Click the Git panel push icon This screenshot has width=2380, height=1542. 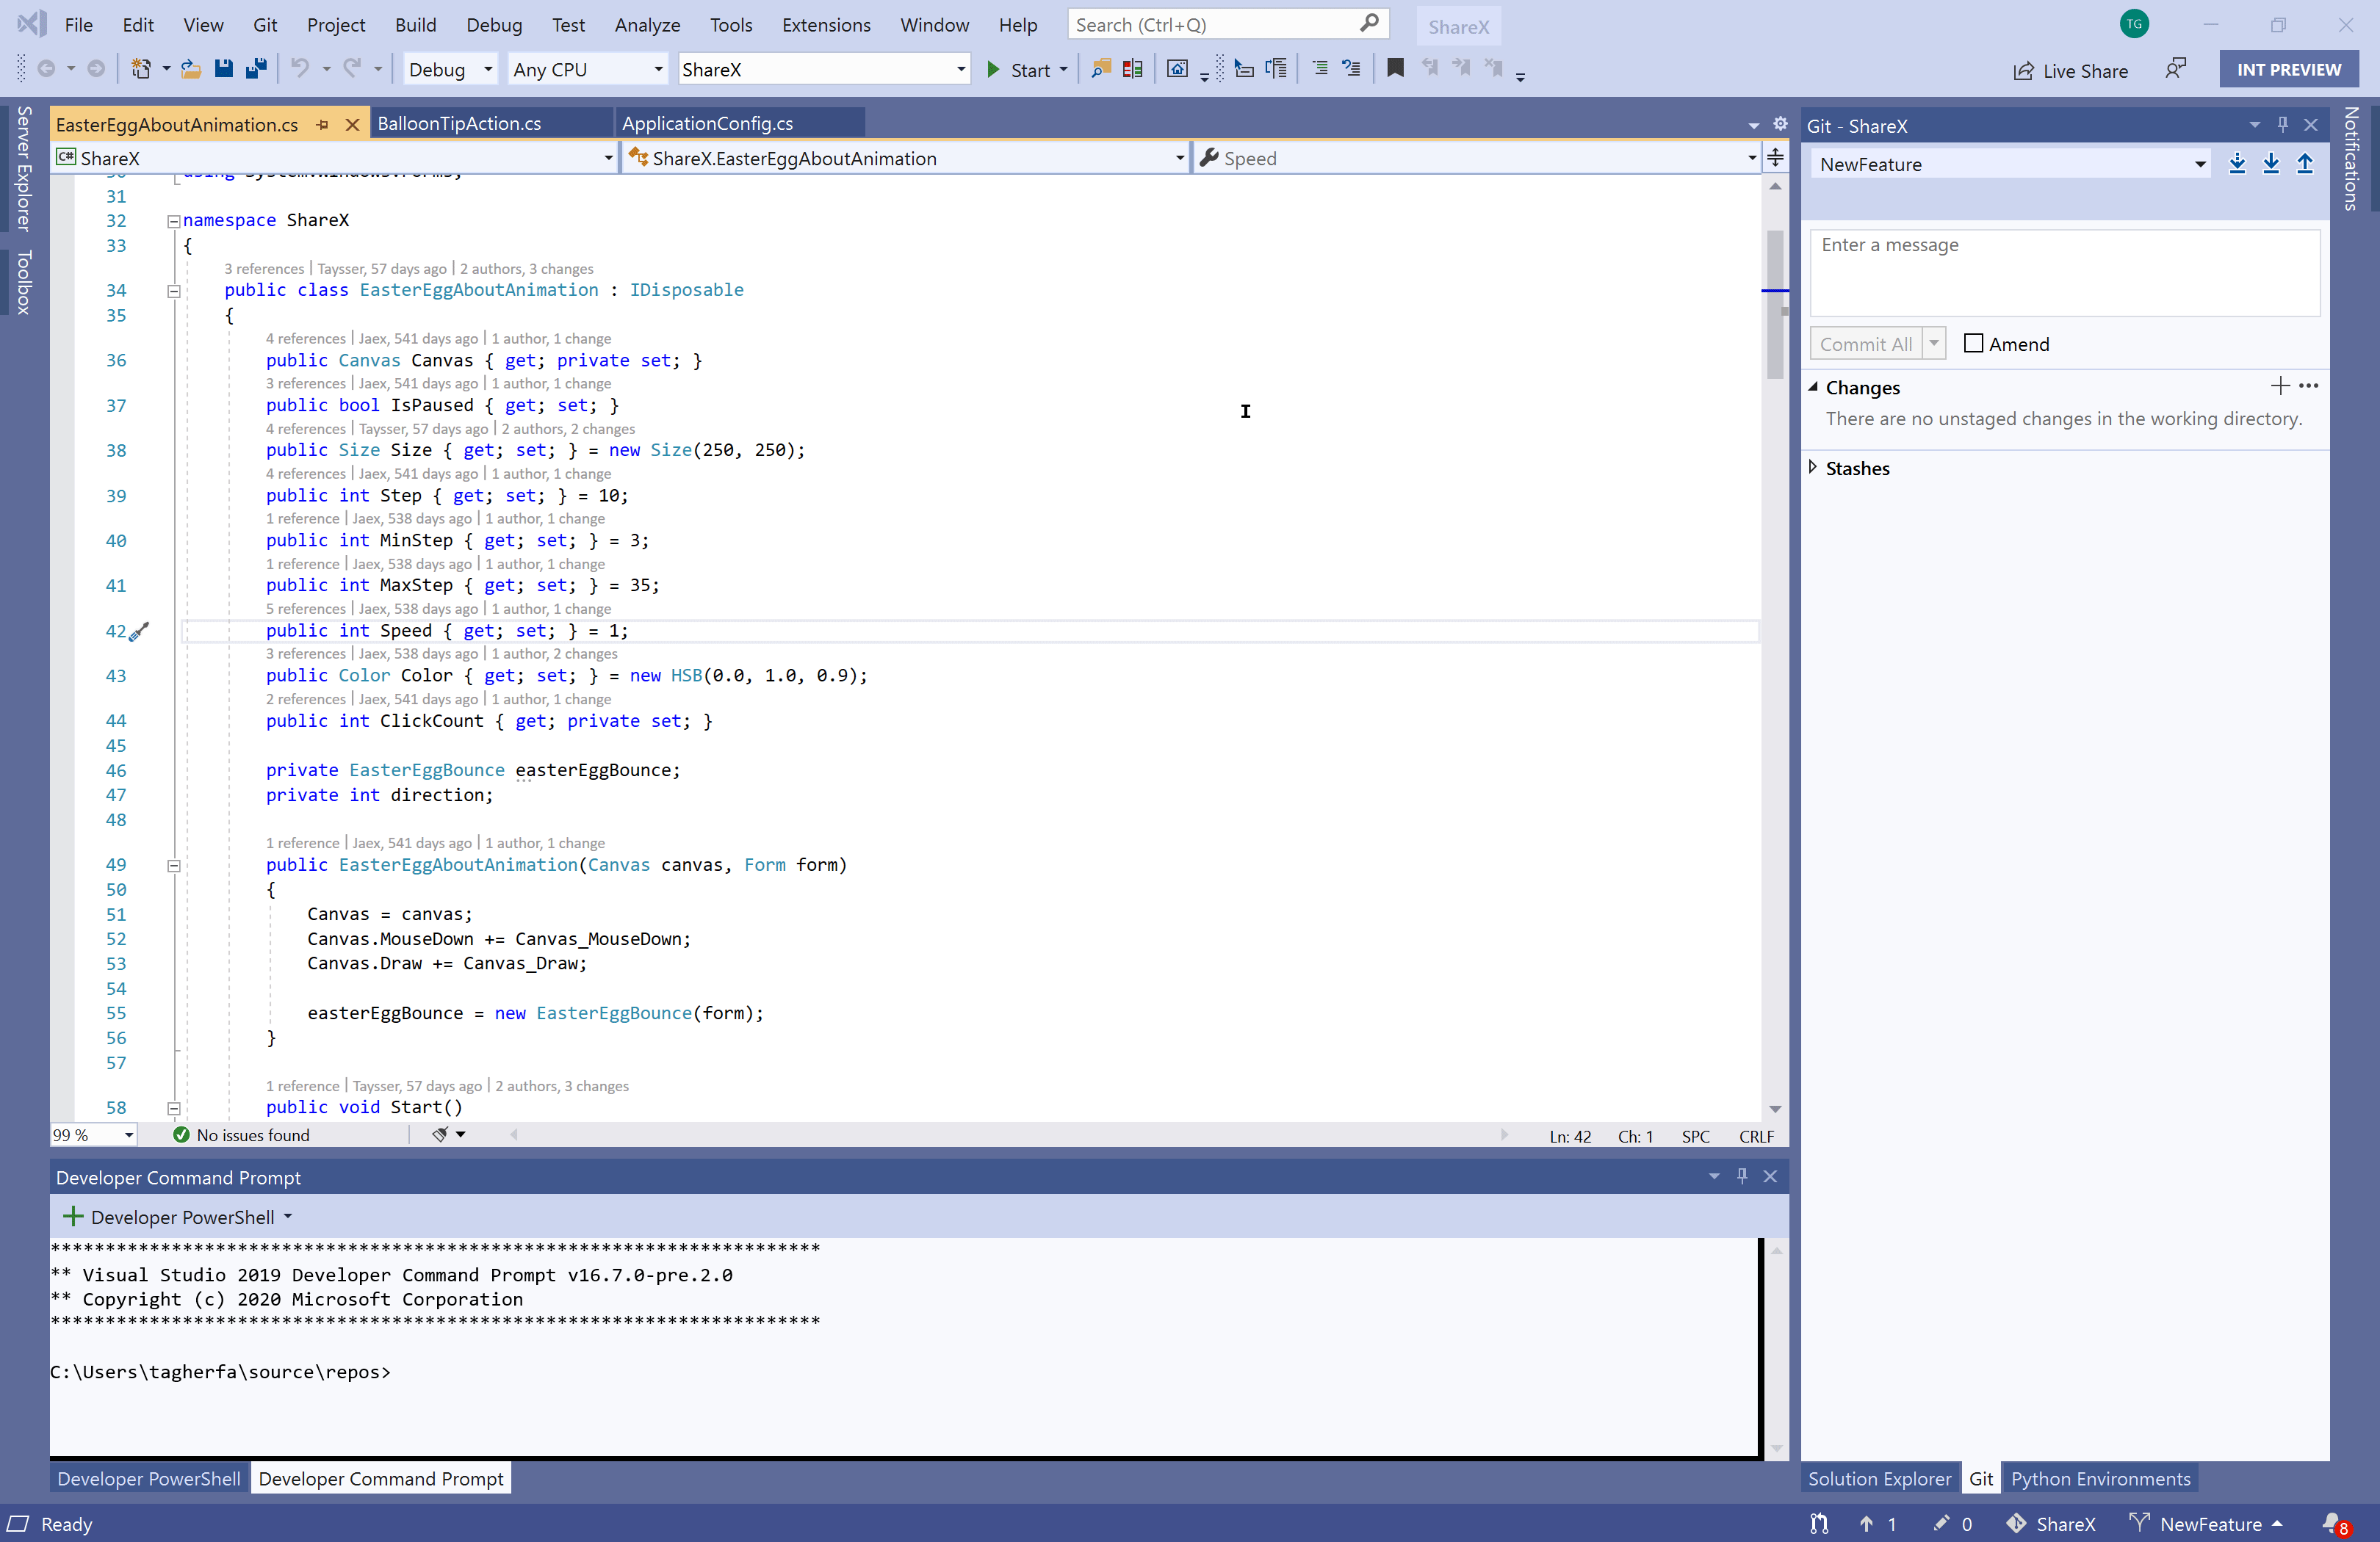pos(2305,163)
